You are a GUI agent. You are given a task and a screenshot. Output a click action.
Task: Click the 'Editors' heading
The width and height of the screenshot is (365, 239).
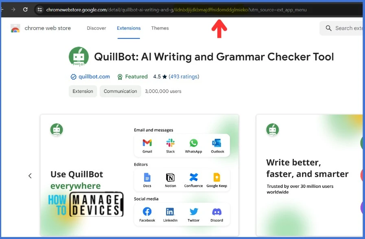pyautogui.click(x=141, y=164)
